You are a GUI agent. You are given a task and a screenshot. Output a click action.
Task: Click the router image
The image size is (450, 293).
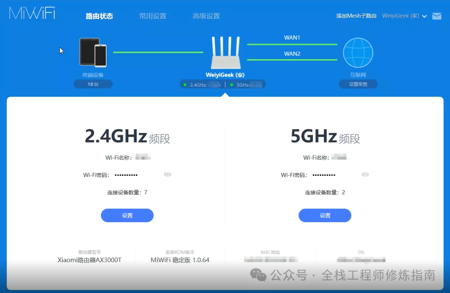[x=225, y=53]
